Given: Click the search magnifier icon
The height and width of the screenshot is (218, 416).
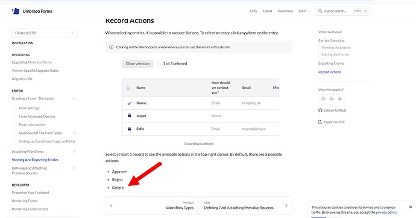Looking at the screenshot, I should tap(320, 11).
